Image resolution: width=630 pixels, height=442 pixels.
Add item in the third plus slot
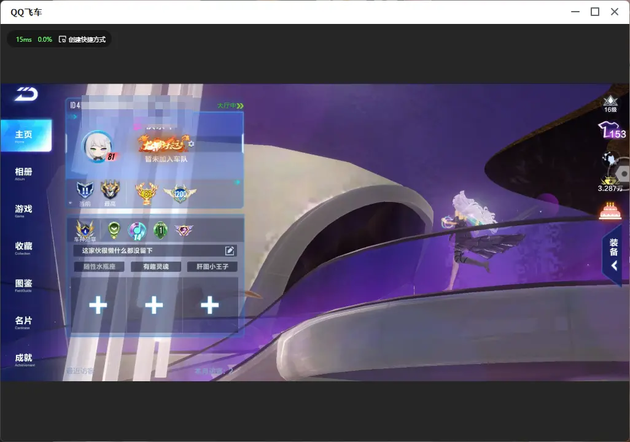[210, 305]
